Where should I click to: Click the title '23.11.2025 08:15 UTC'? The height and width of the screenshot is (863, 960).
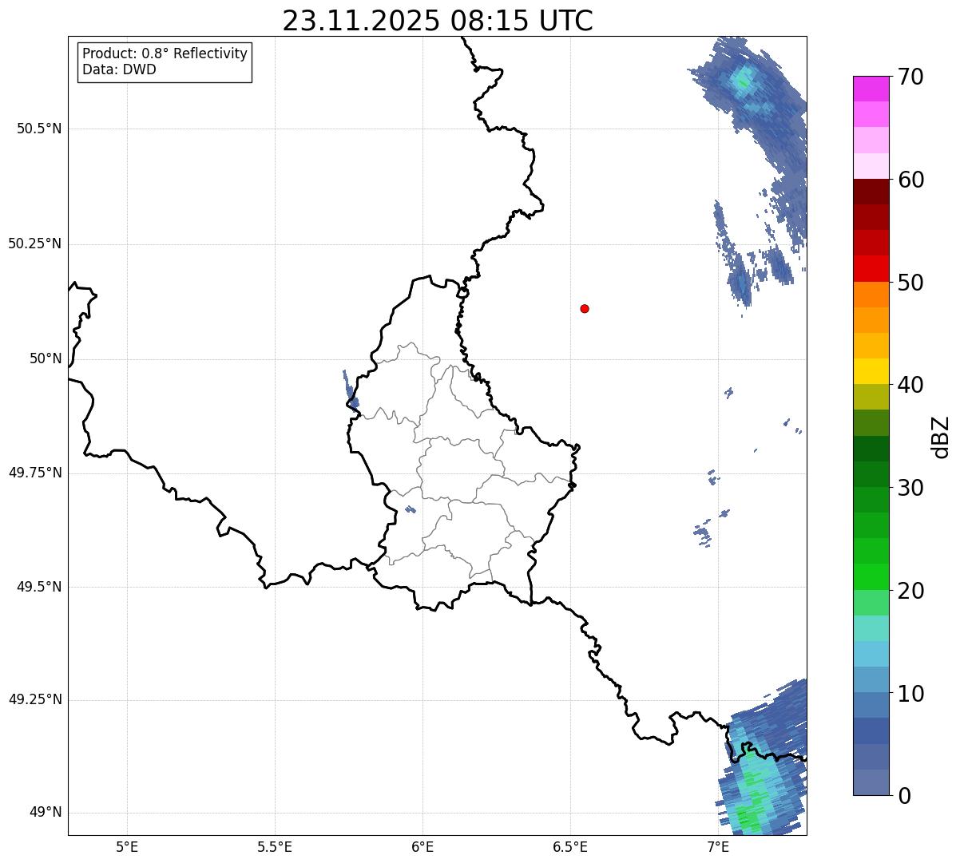[x=438, y=21]
